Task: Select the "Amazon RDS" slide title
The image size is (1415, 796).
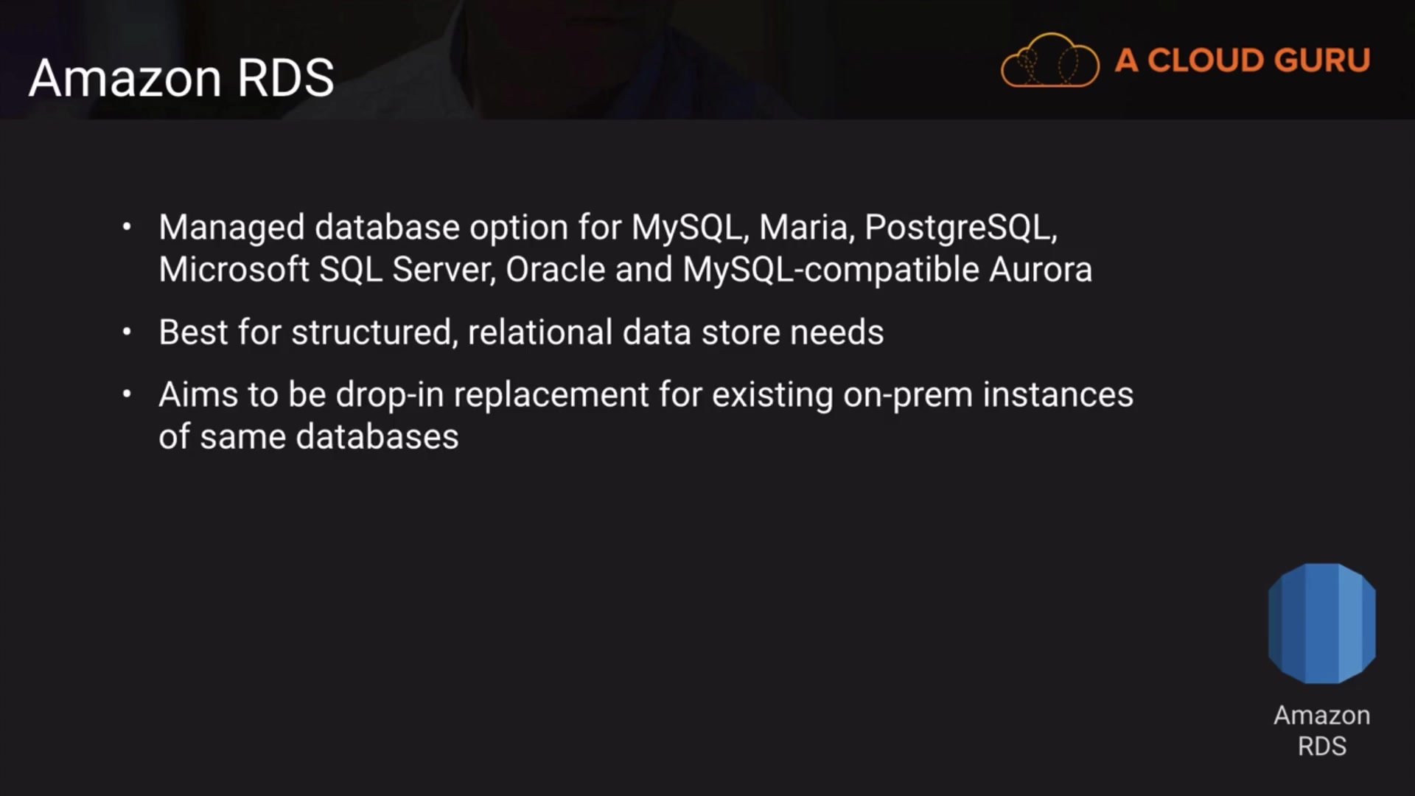Action: (x=181, y=78)
